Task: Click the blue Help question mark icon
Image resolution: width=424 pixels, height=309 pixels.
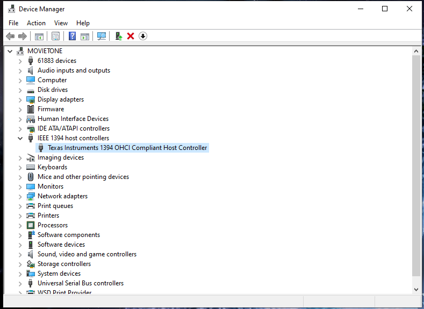Action: (72, 36)
